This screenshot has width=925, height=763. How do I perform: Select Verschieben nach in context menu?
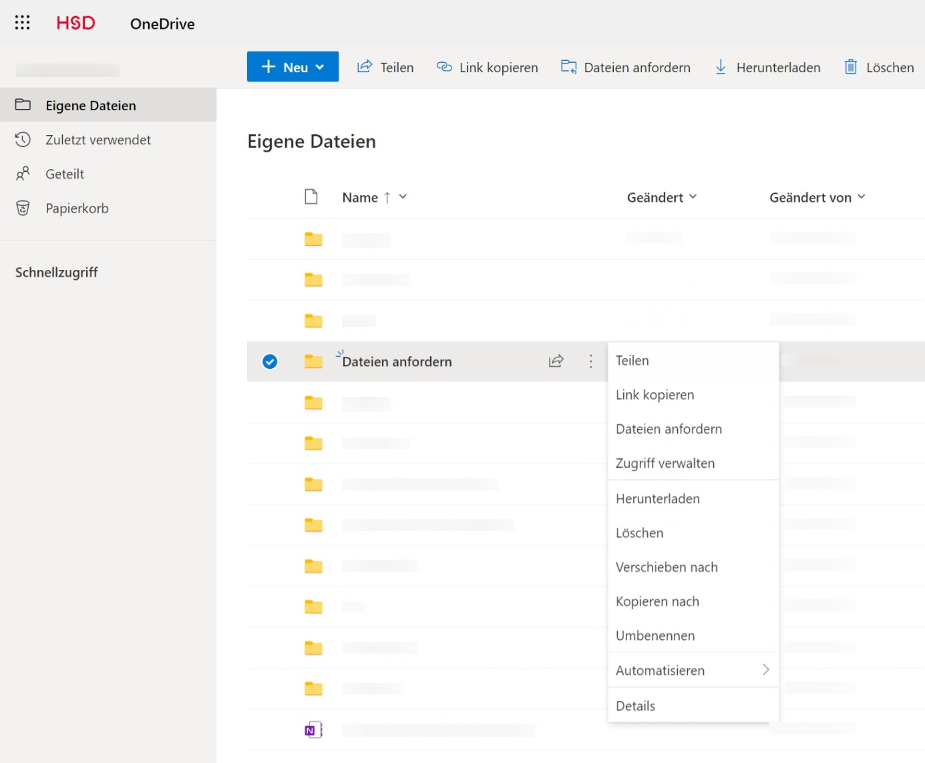(x=666, y=567)
